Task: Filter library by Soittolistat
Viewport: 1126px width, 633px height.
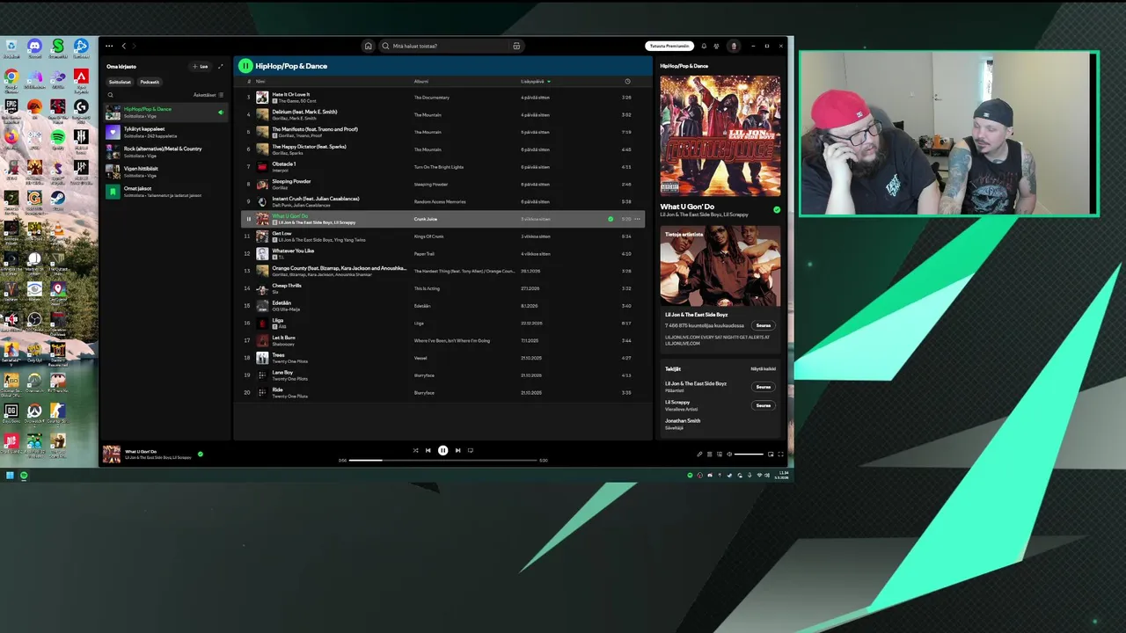Action: (x=120, y=82)
